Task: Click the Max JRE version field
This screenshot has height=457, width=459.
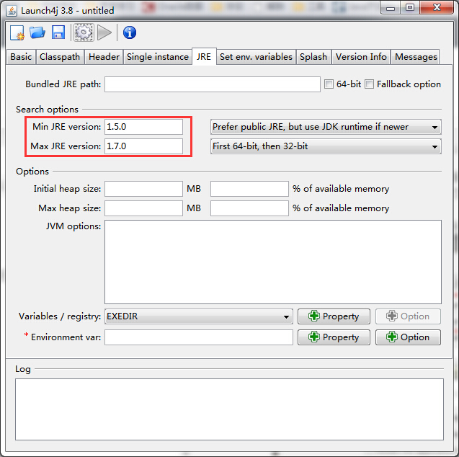Action: (x=143, y=146)
